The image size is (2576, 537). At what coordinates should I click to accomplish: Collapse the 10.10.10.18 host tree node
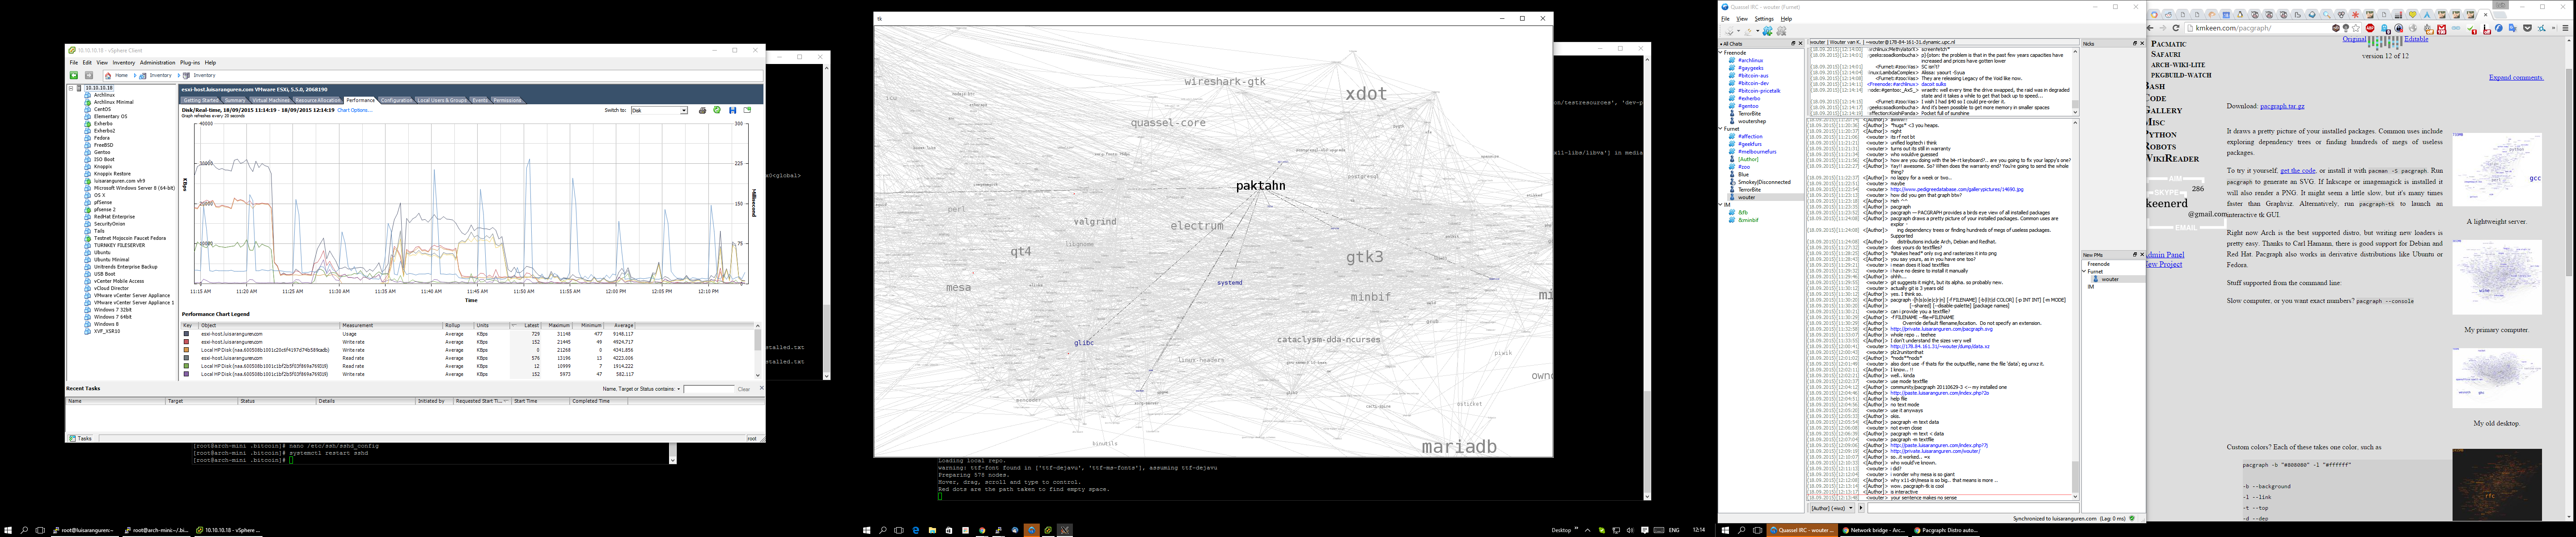pos(71,88)
